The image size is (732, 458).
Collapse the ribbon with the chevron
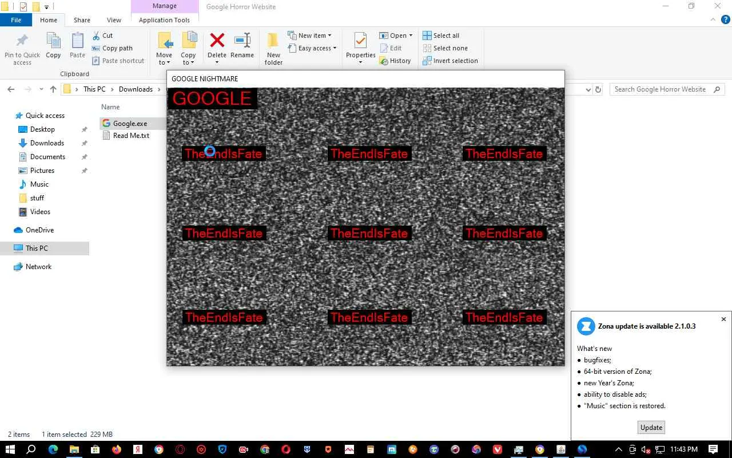click(713, 19)
